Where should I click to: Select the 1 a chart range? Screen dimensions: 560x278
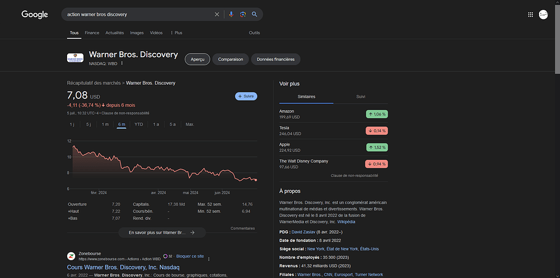coord(156,124)
